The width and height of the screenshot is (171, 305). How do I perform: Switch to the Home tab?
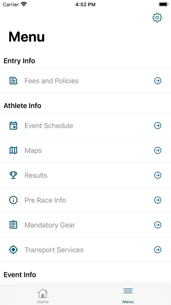click(x=43, y=296)
